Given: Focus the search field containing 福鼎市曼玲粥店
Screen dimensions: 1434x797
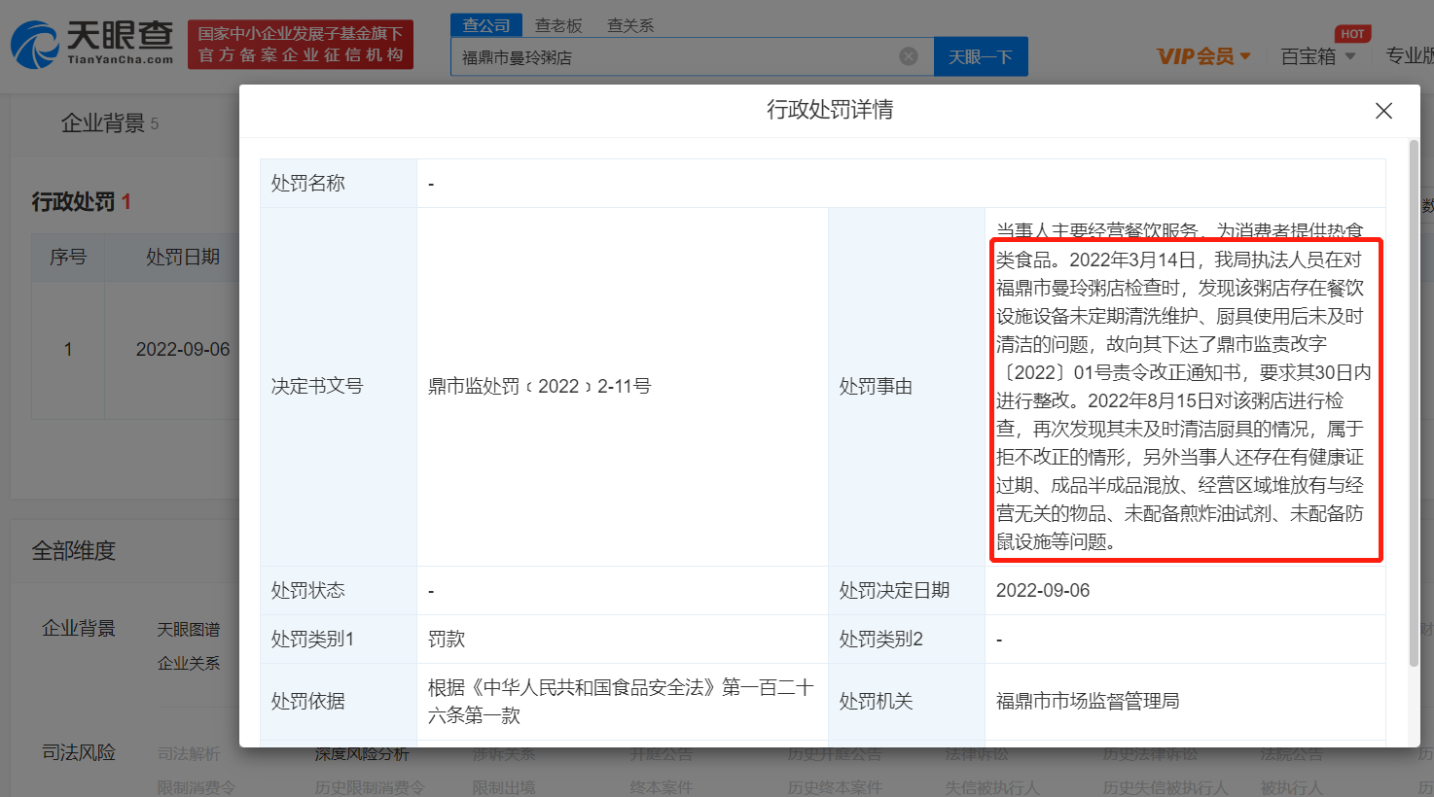Looking at the screenshot, I should [671, 57].
